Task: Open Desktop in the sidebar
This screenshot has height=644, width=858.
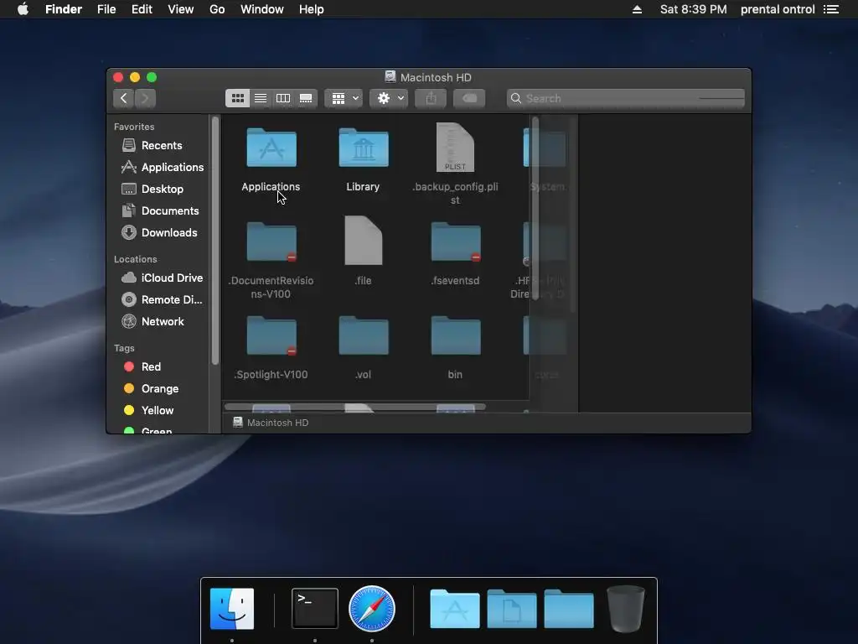Action: [158, 190]
